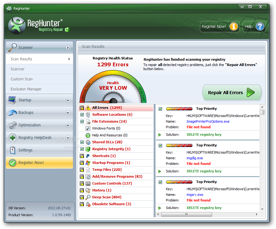This screenshot has height=229, width=276.
Task: Click the Shortcuts arrow icon
Action: click(x=88, y=156)
